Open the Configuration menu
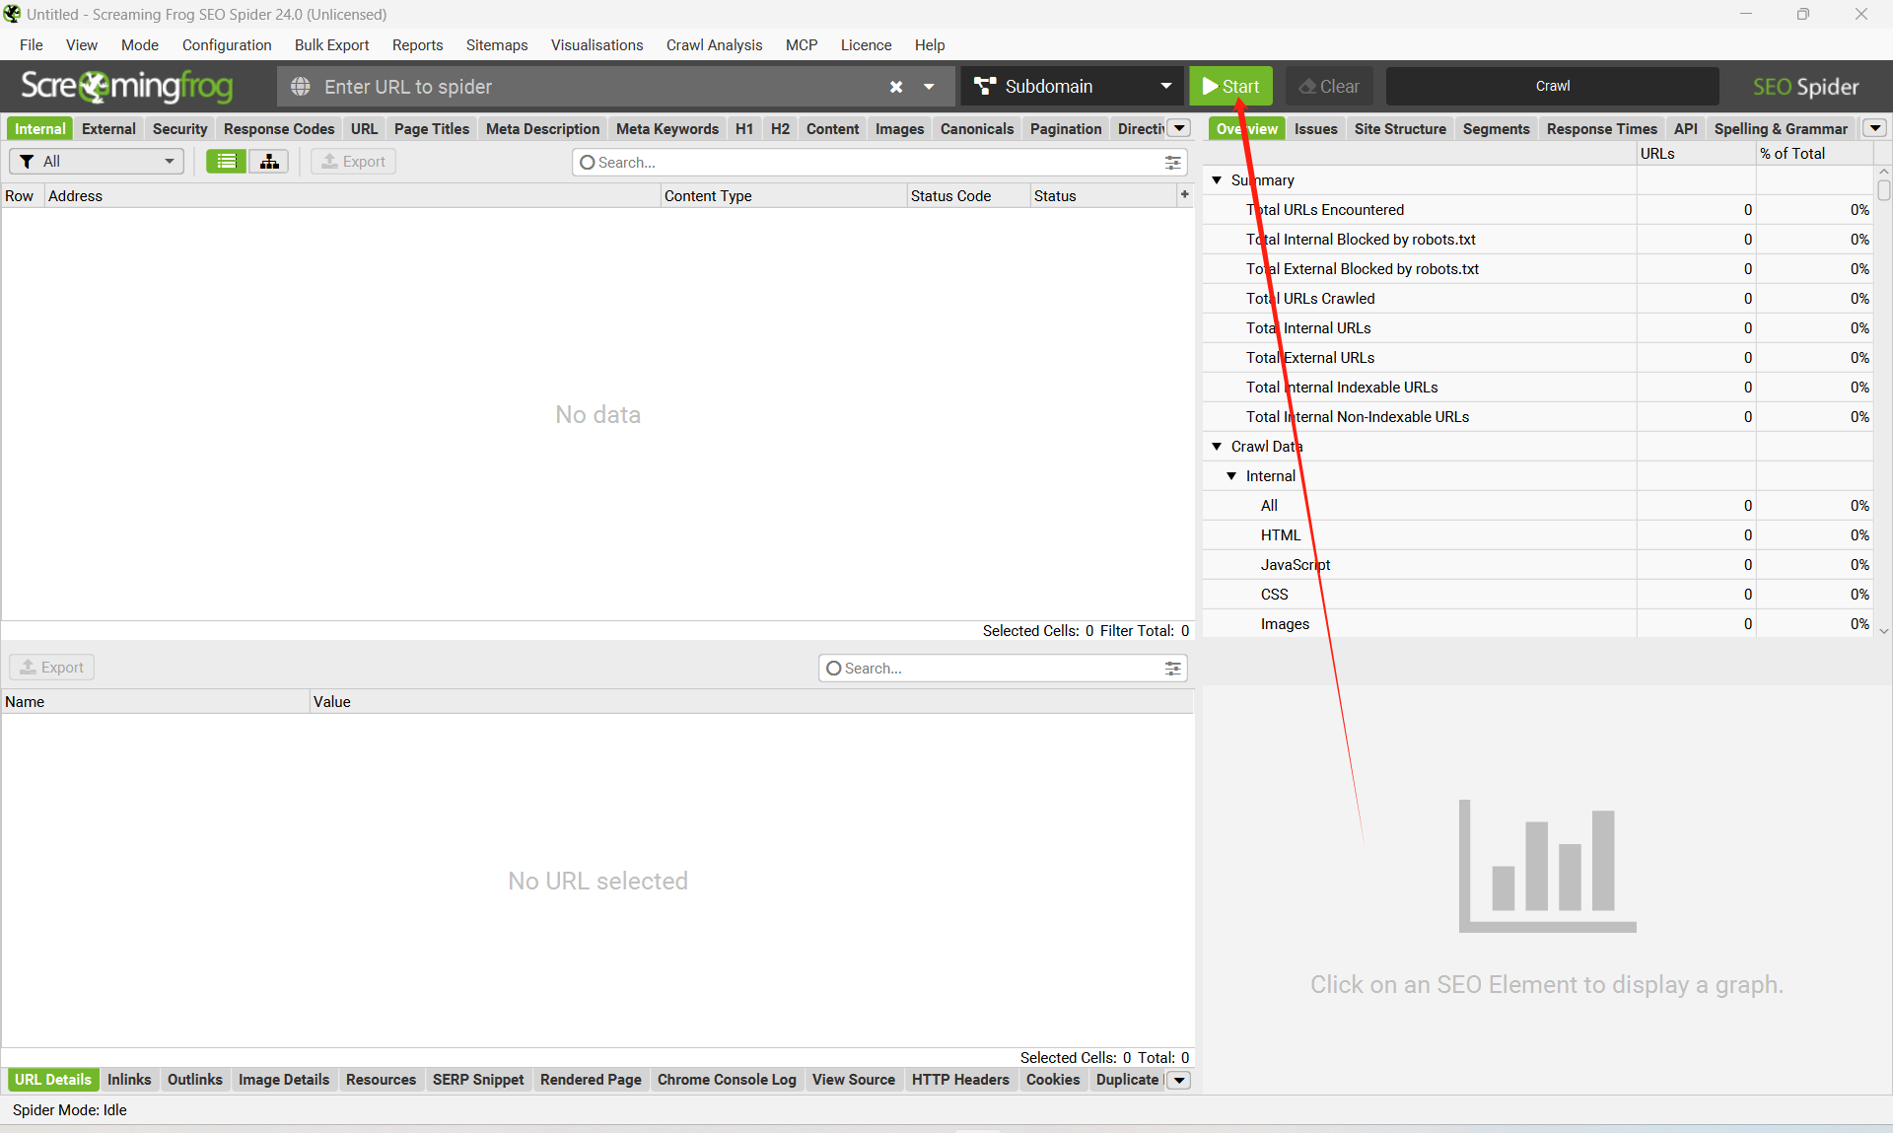This screenshot has width=1893, height=1133. [x=227, y=45]
